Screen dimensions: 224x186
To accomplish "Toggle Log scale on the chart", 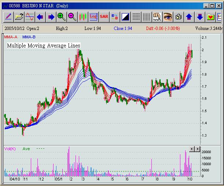I will pyautogui.click(x=93, y=17).
